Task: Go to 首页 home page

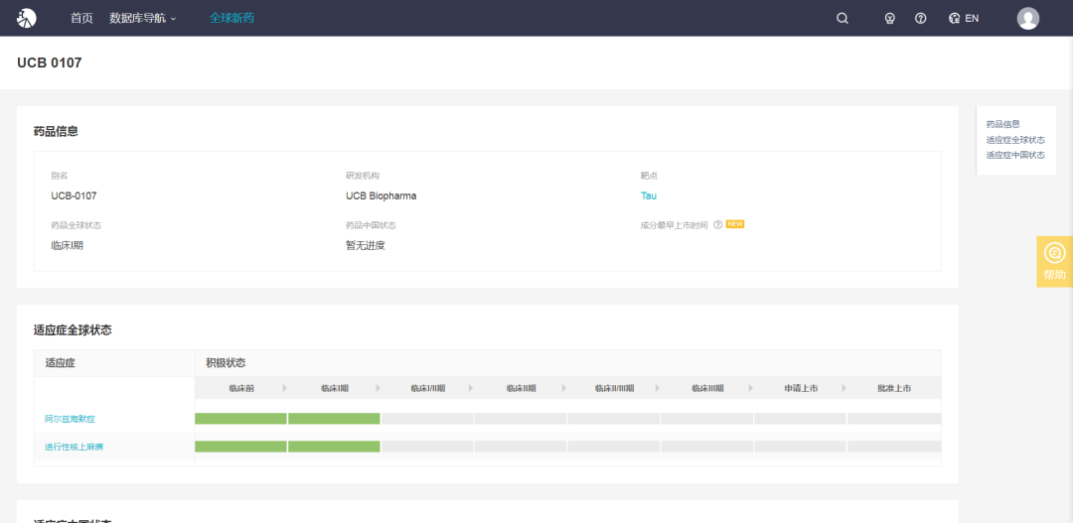Action: (x=81, y=19)
